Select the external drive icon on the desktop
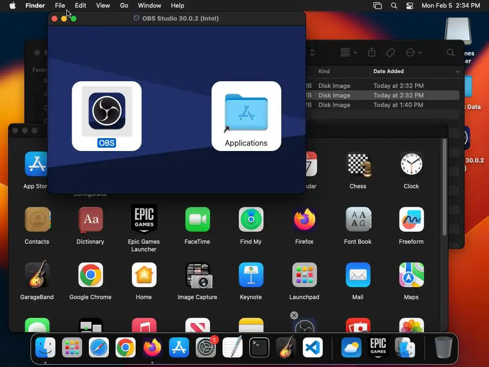This screenshot has width=489, height=367. [x=457, y=31]
